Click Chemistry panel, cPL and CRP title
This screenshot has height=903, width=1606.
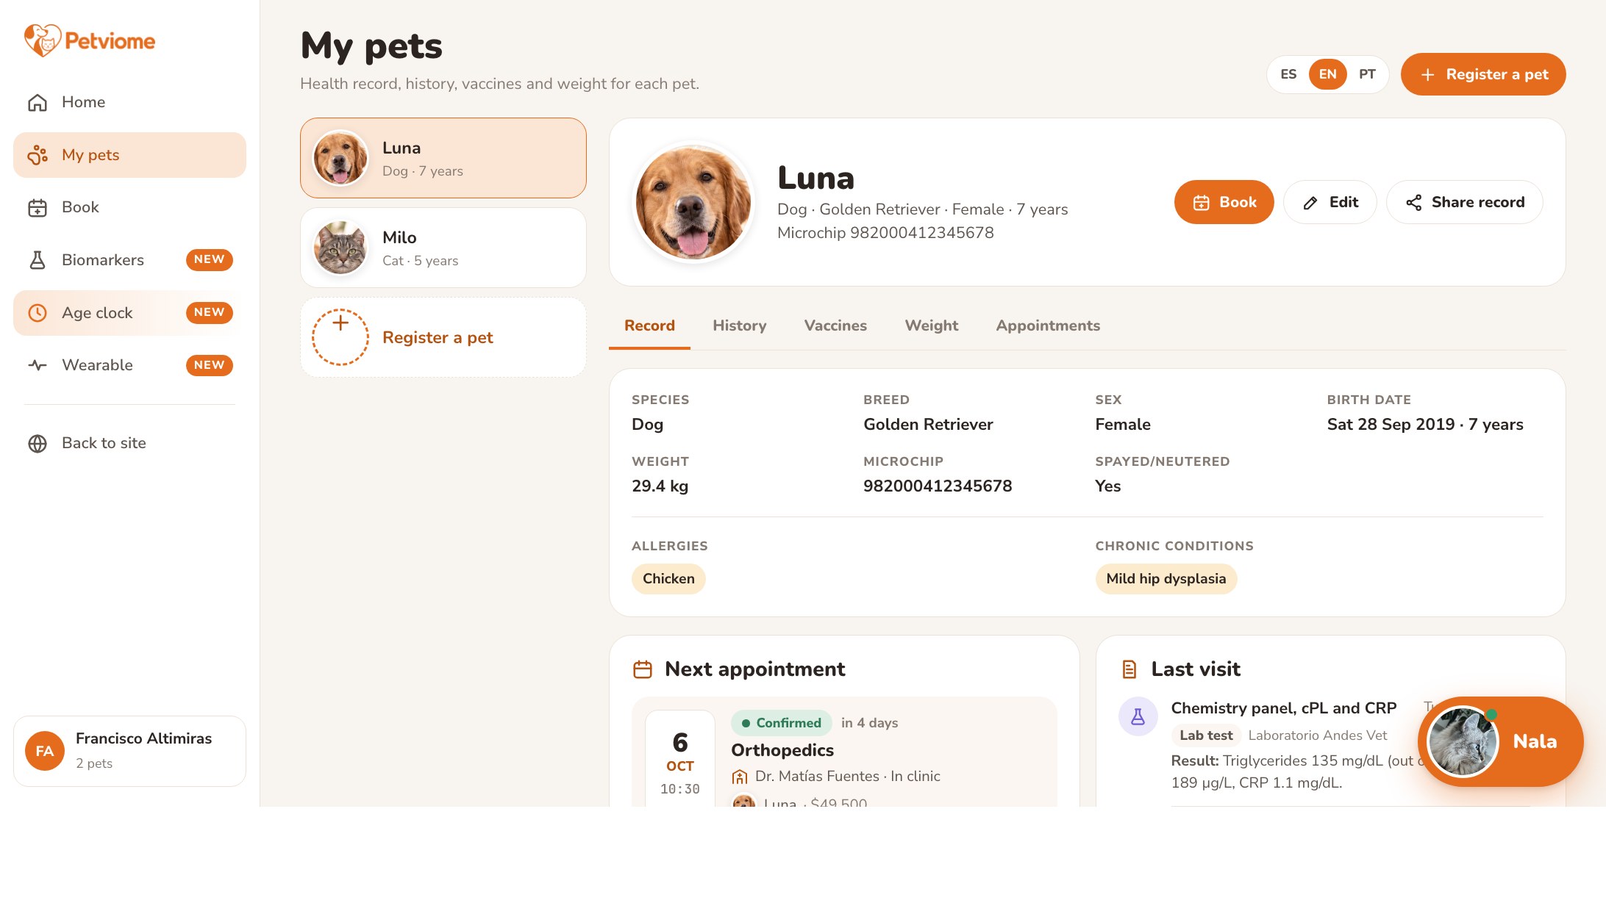coord(1284,708)
